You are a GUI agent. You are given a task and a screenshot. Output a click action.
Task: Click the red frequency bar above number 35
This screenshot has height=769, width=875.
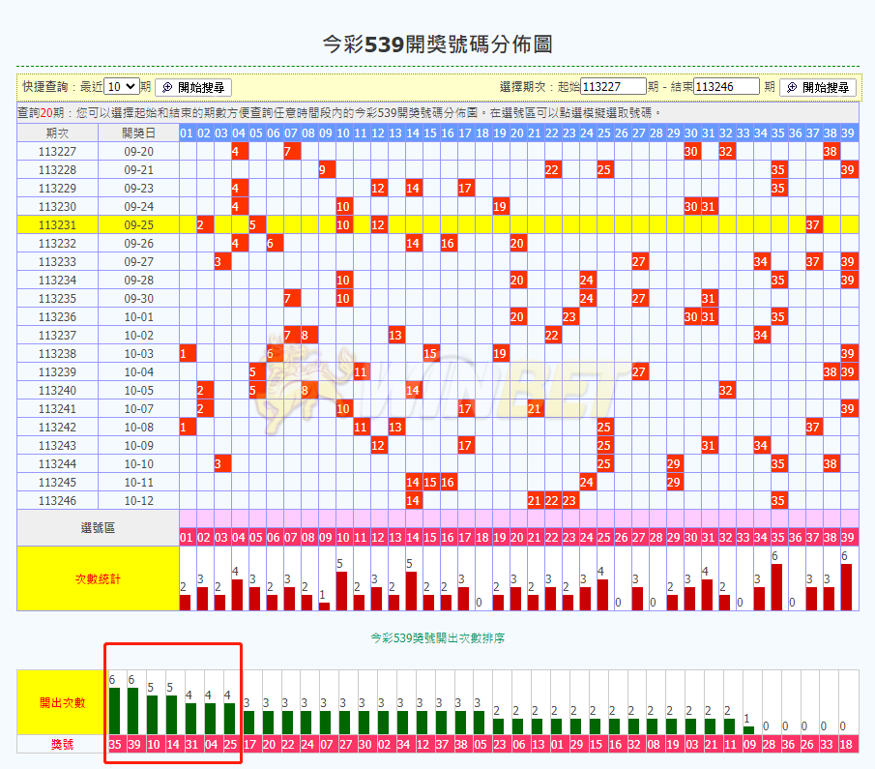[x=776, y=587]
